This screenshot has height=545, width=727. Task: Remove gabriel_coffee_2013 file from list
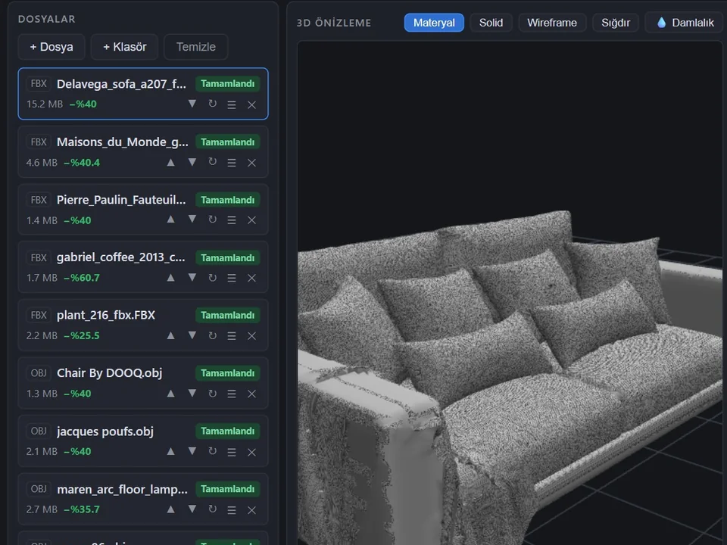(x=251, y=278)
